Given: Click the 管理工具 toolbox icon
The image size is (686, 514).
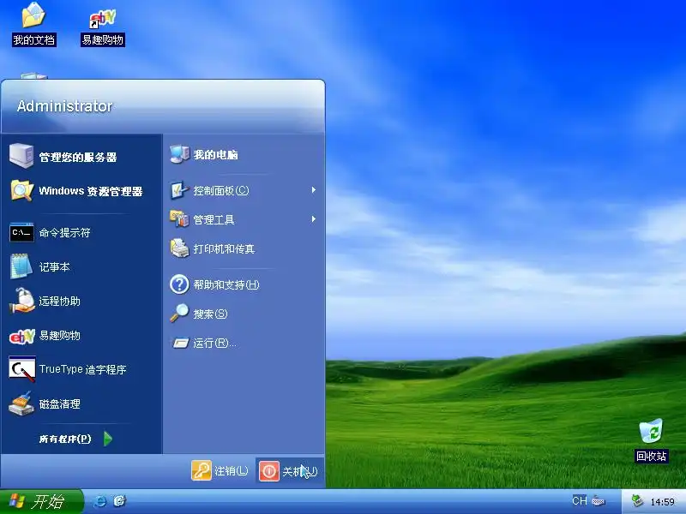Looking at the screenshot, I should click(x=179, y=218).
